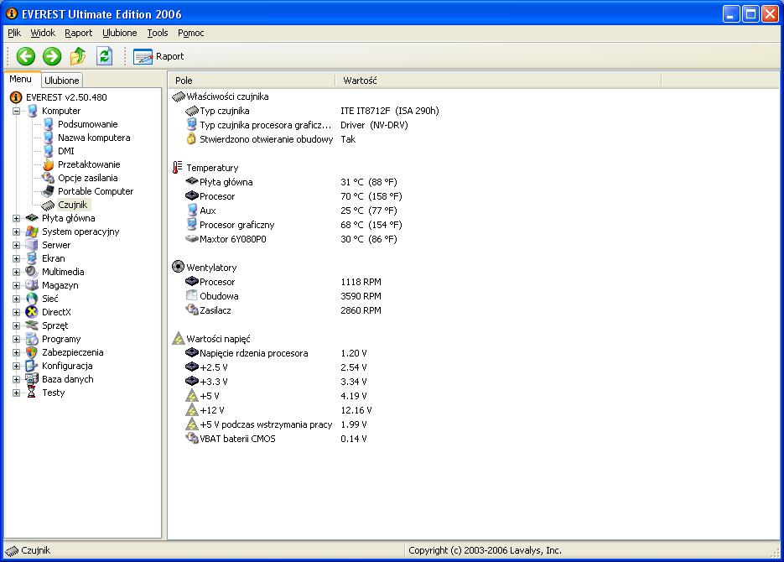Expand the System operacyjny tree node

[x=17, y=232]
